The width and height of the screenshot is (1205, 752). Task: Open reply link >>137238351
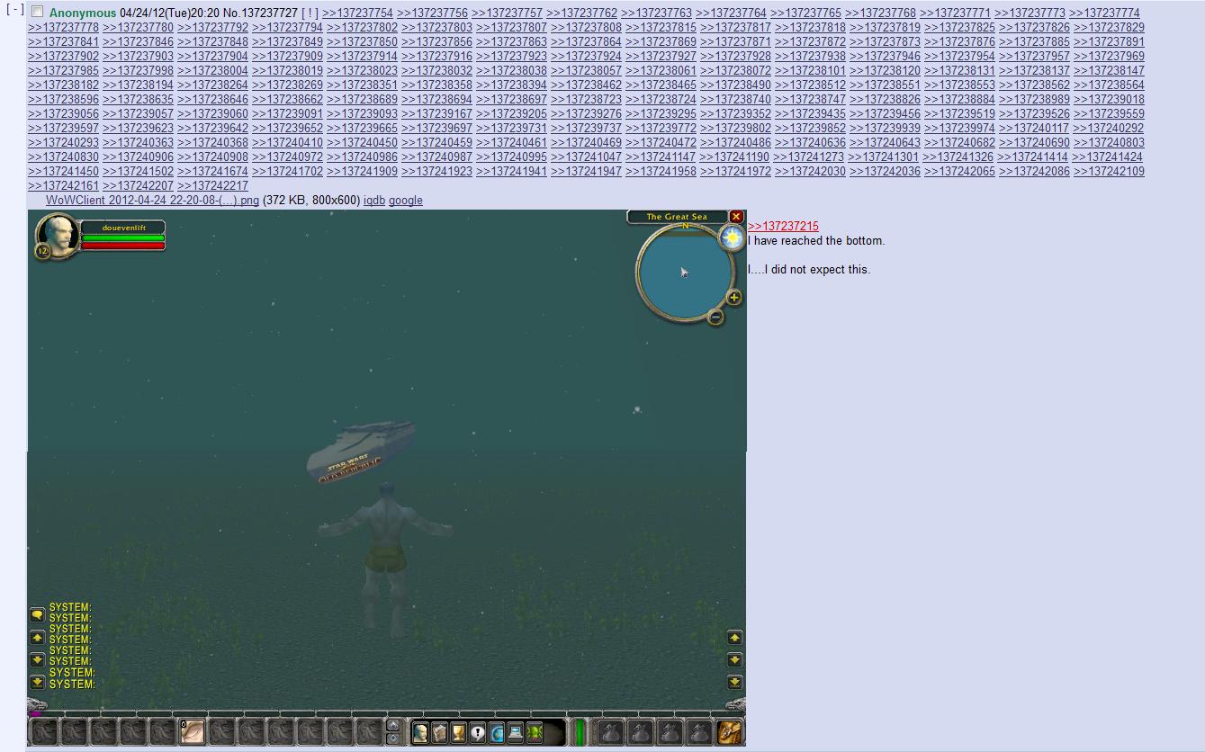(x=362, y=85)
